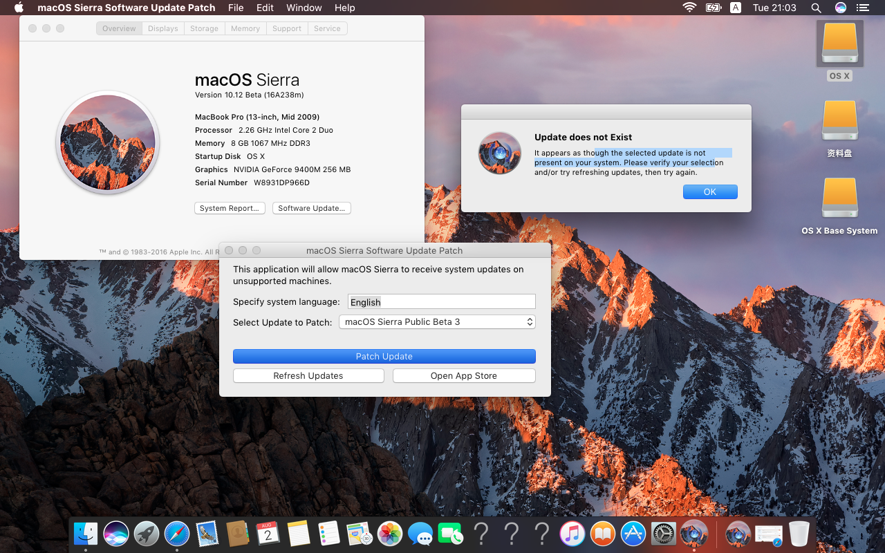Click the blue Patch Update button
Screen dimensions: 885x553
(x=384, y=356)
